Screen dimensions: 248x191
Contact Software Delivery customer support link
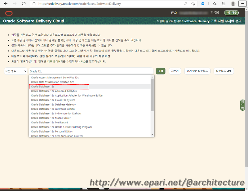click(212, 21)
